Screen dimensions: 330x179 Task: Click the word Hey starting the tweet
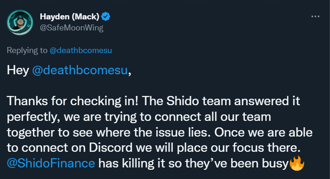18,70
